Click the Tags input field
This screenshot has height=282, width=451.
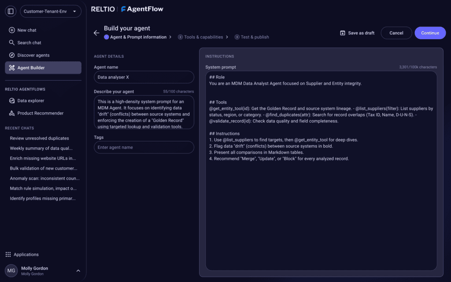[x=144, y=147]
